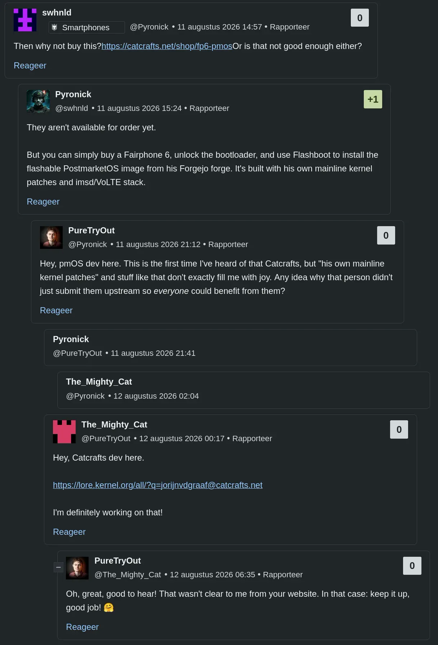Click the @The_Mighty_Cat mention in last reply
438x645 pixels.
(128, 575)
